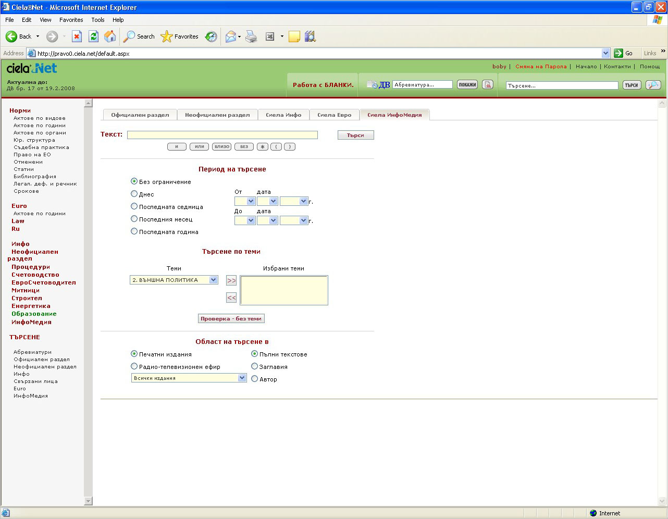
Task: Switch to Сиела Евро tab
Action: pos(335,115)
